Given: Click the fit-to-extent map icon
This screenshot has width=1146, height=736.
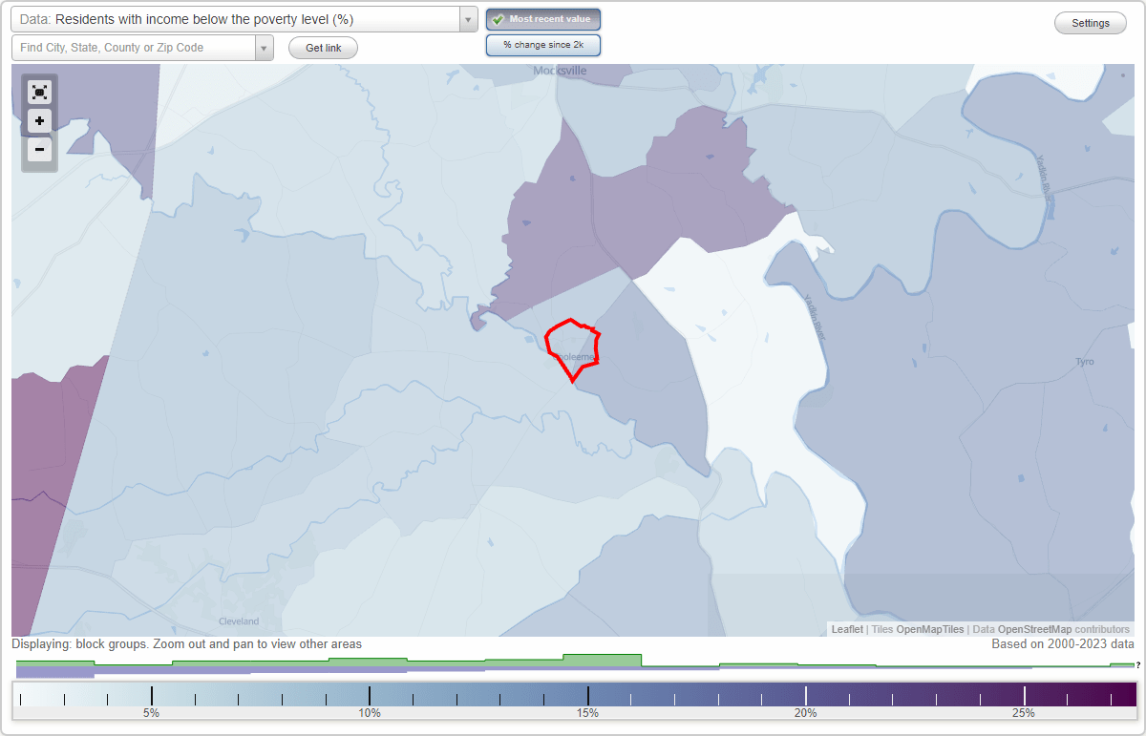Looking at the screenshot, I should point(39,92).
